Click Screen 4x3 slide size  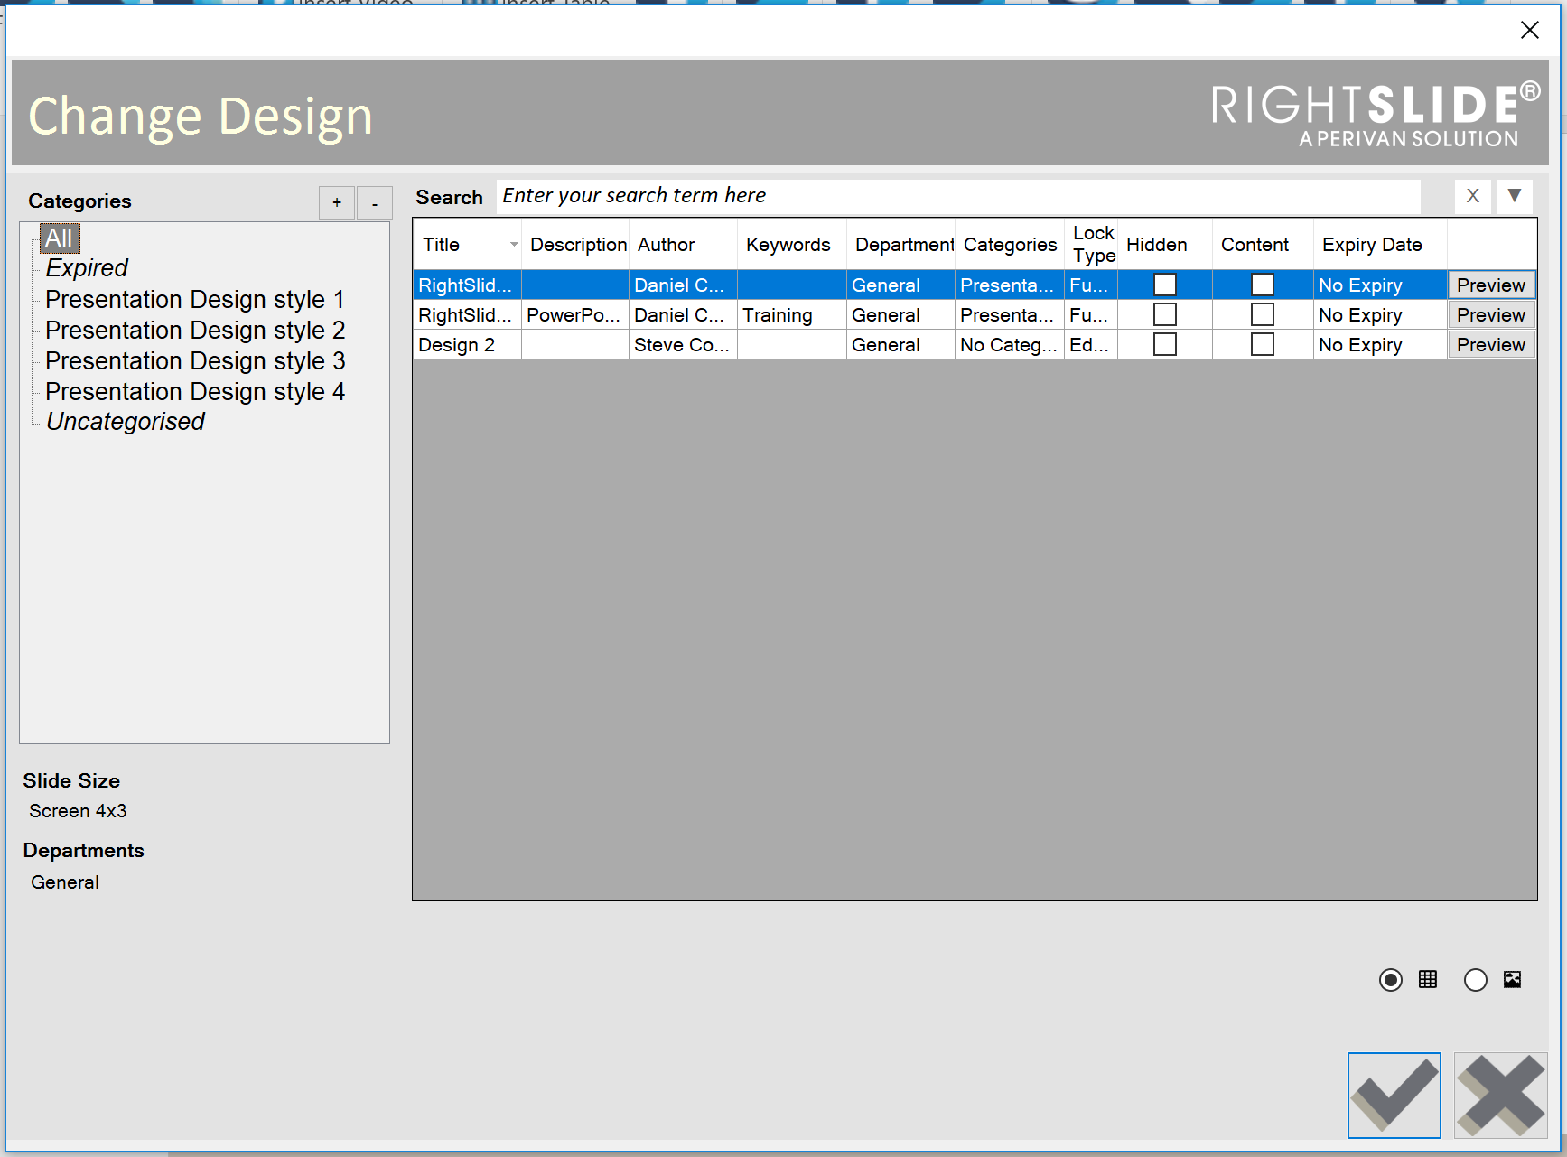78,810
